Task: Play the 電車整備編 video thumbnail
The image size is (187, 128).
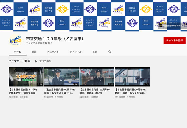Action: 26,77
